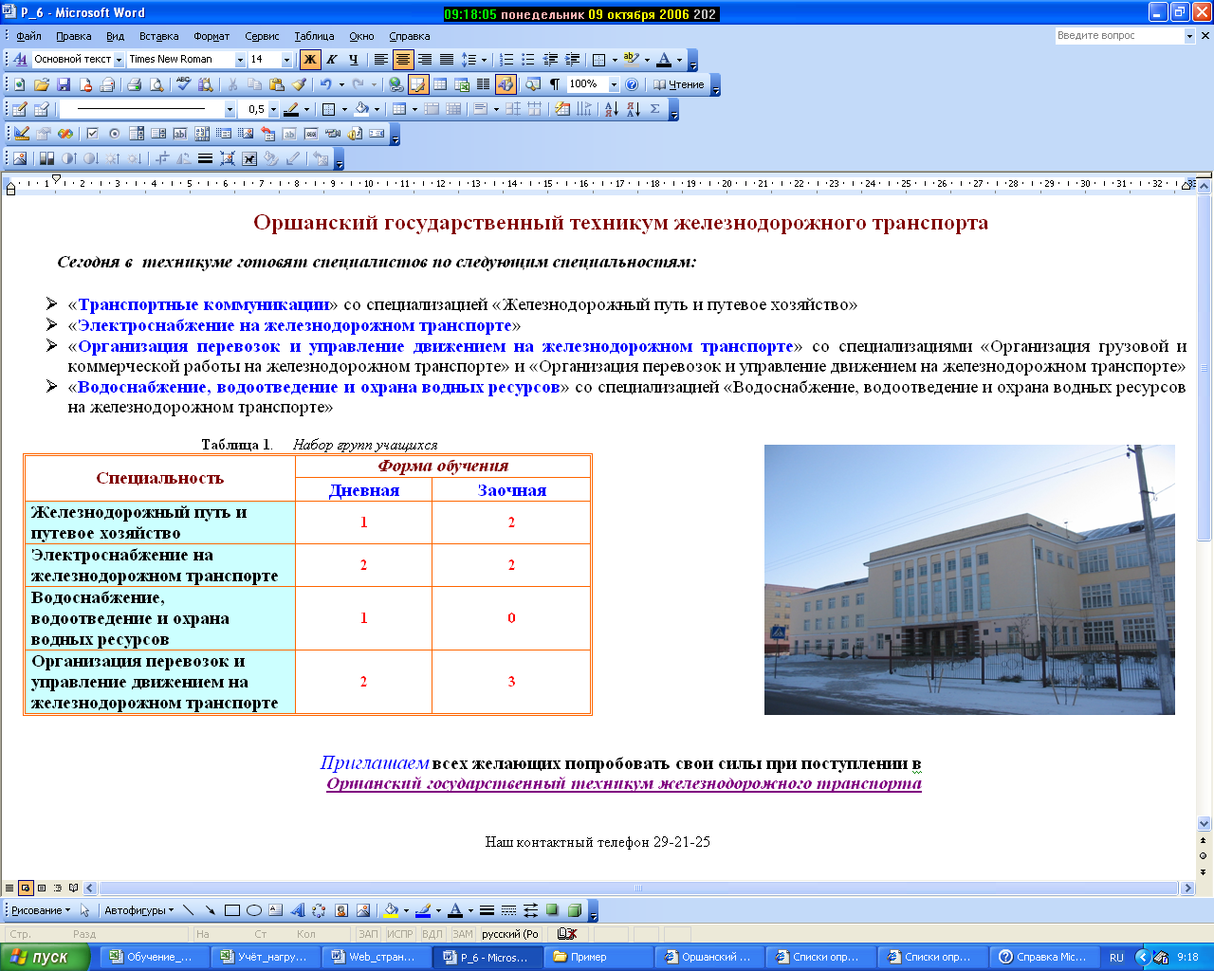Viewport: 1214px width, 971px height.
Task: Apply font color in Formatting toolbar
Action: 664,59
